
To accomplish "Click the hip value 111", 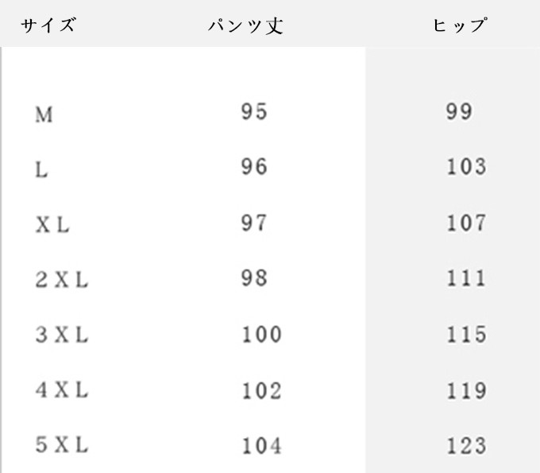I will coord(465,278).
